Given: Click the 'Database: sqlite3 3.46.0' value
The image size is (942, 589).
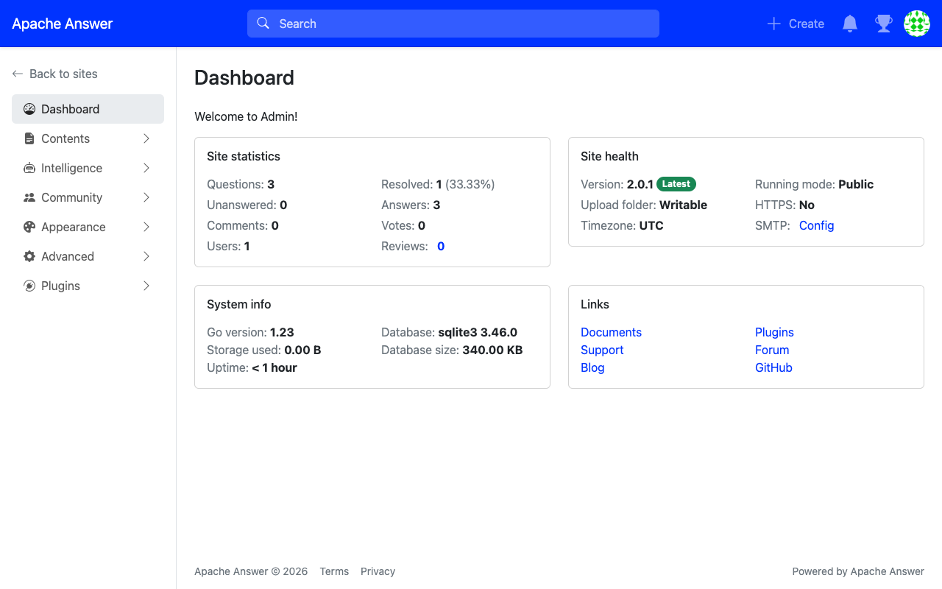Looking at the screenshot, I should pos(449,332).
